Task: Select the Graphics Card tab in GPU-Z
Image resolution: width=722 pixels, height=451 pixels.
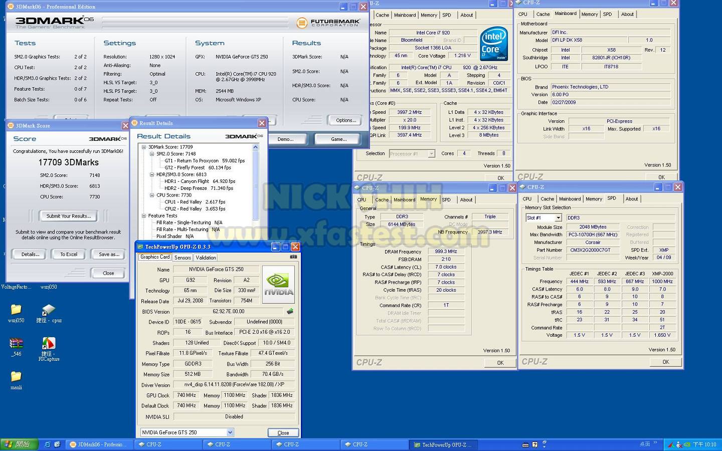Action: [155, 257]
